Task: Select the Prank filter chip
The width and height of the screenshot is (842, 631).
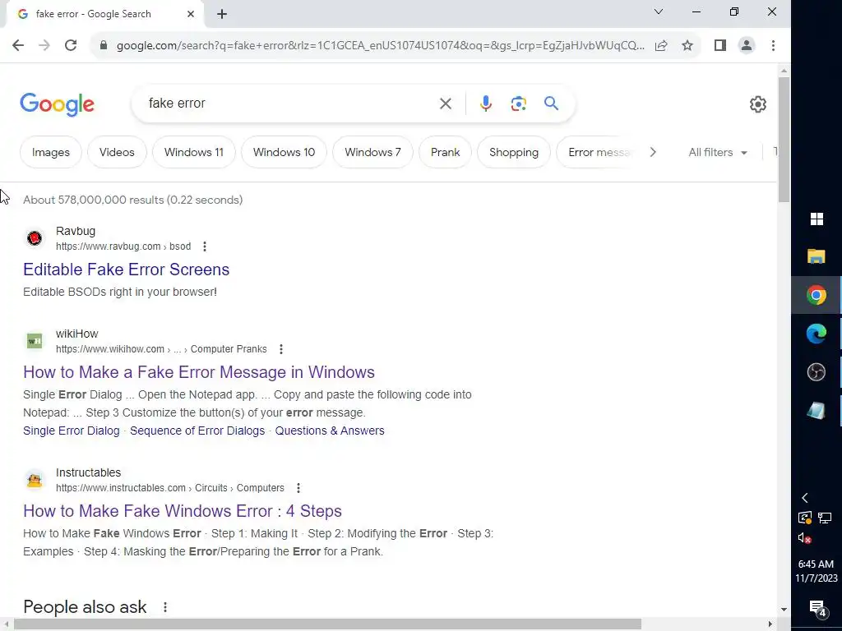Action: 445,152
